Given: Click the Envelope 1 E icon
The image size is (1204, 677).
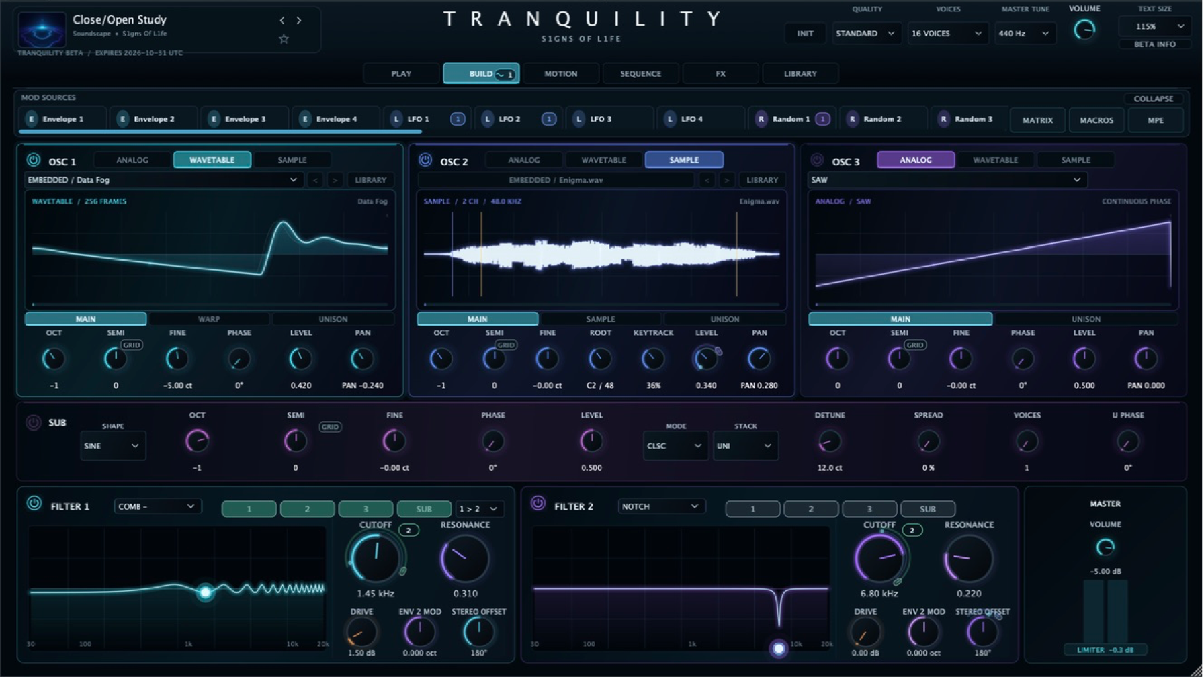Looking at the screenshot, I should pyautogui.click(x=31, y=119).
